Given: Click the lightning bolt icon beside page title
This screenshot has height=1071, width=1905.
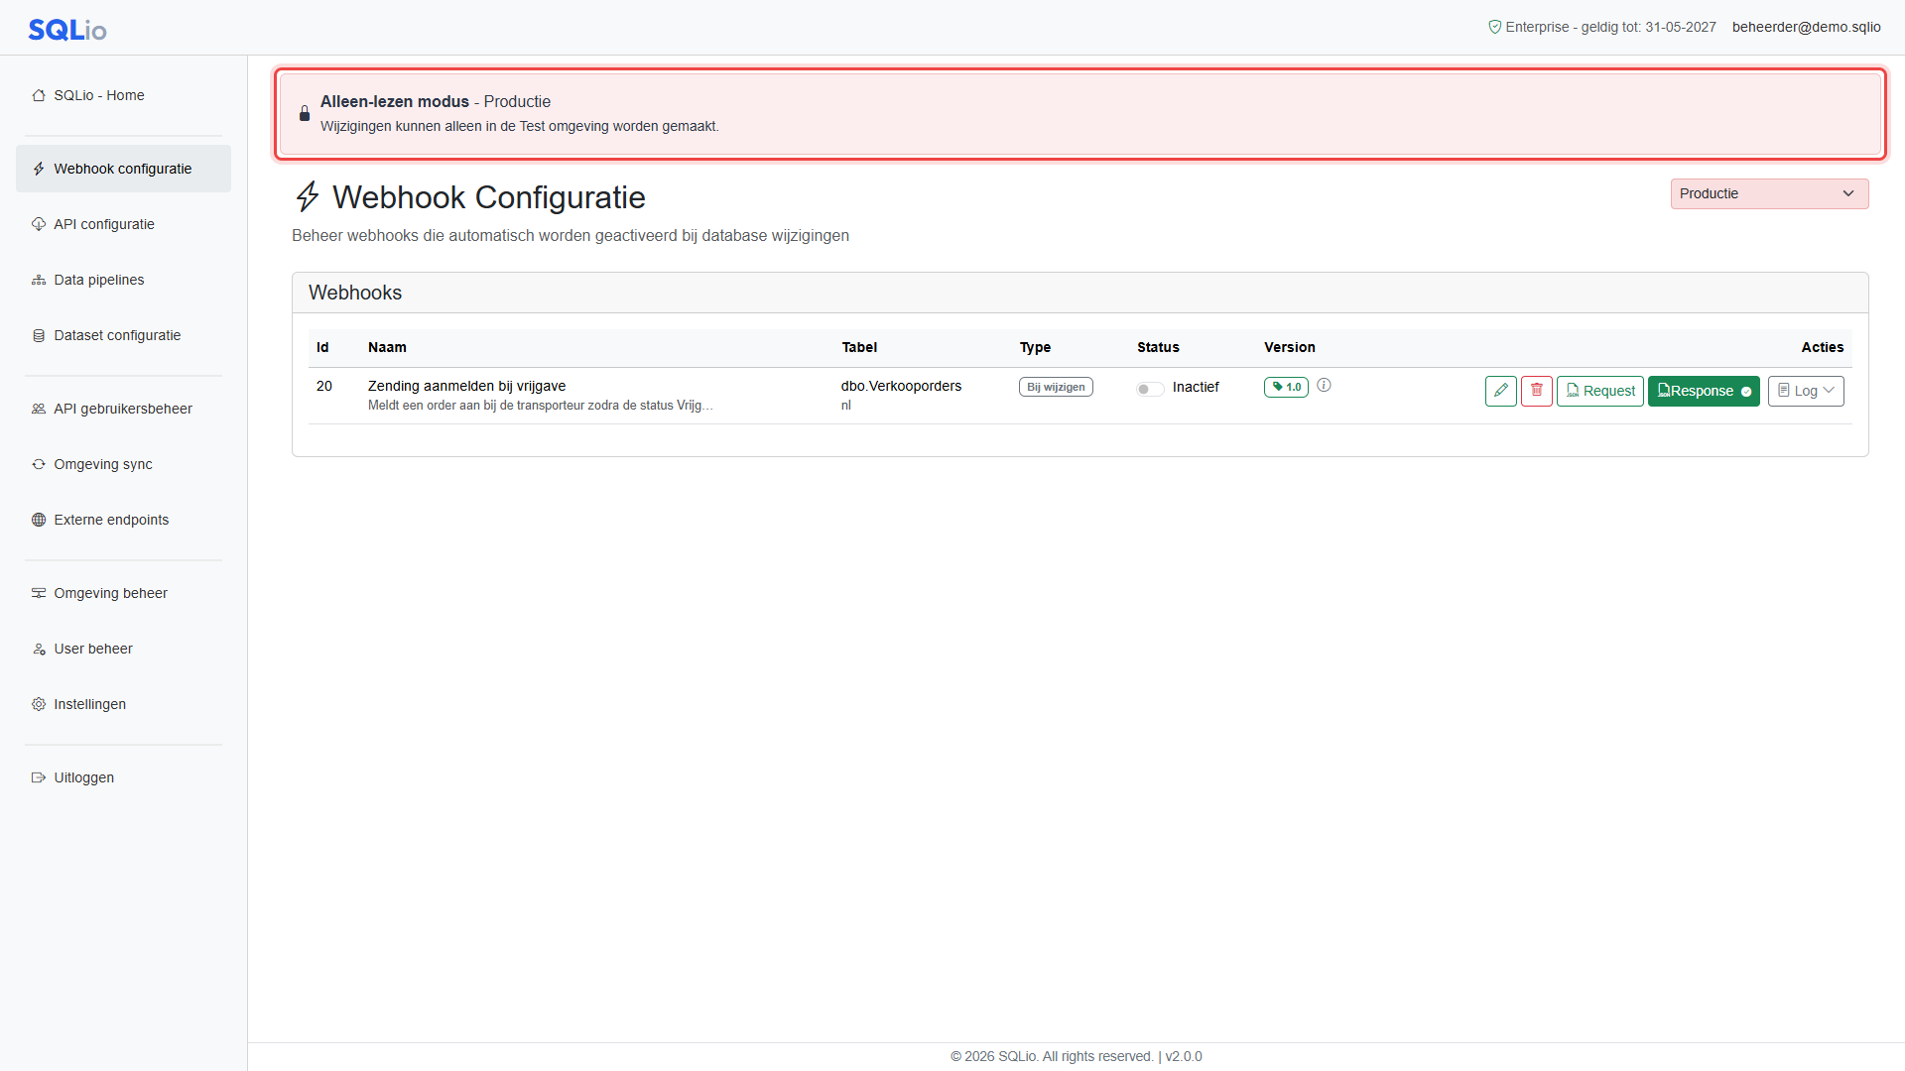Looking at the screenshot, I should point(308,196).
